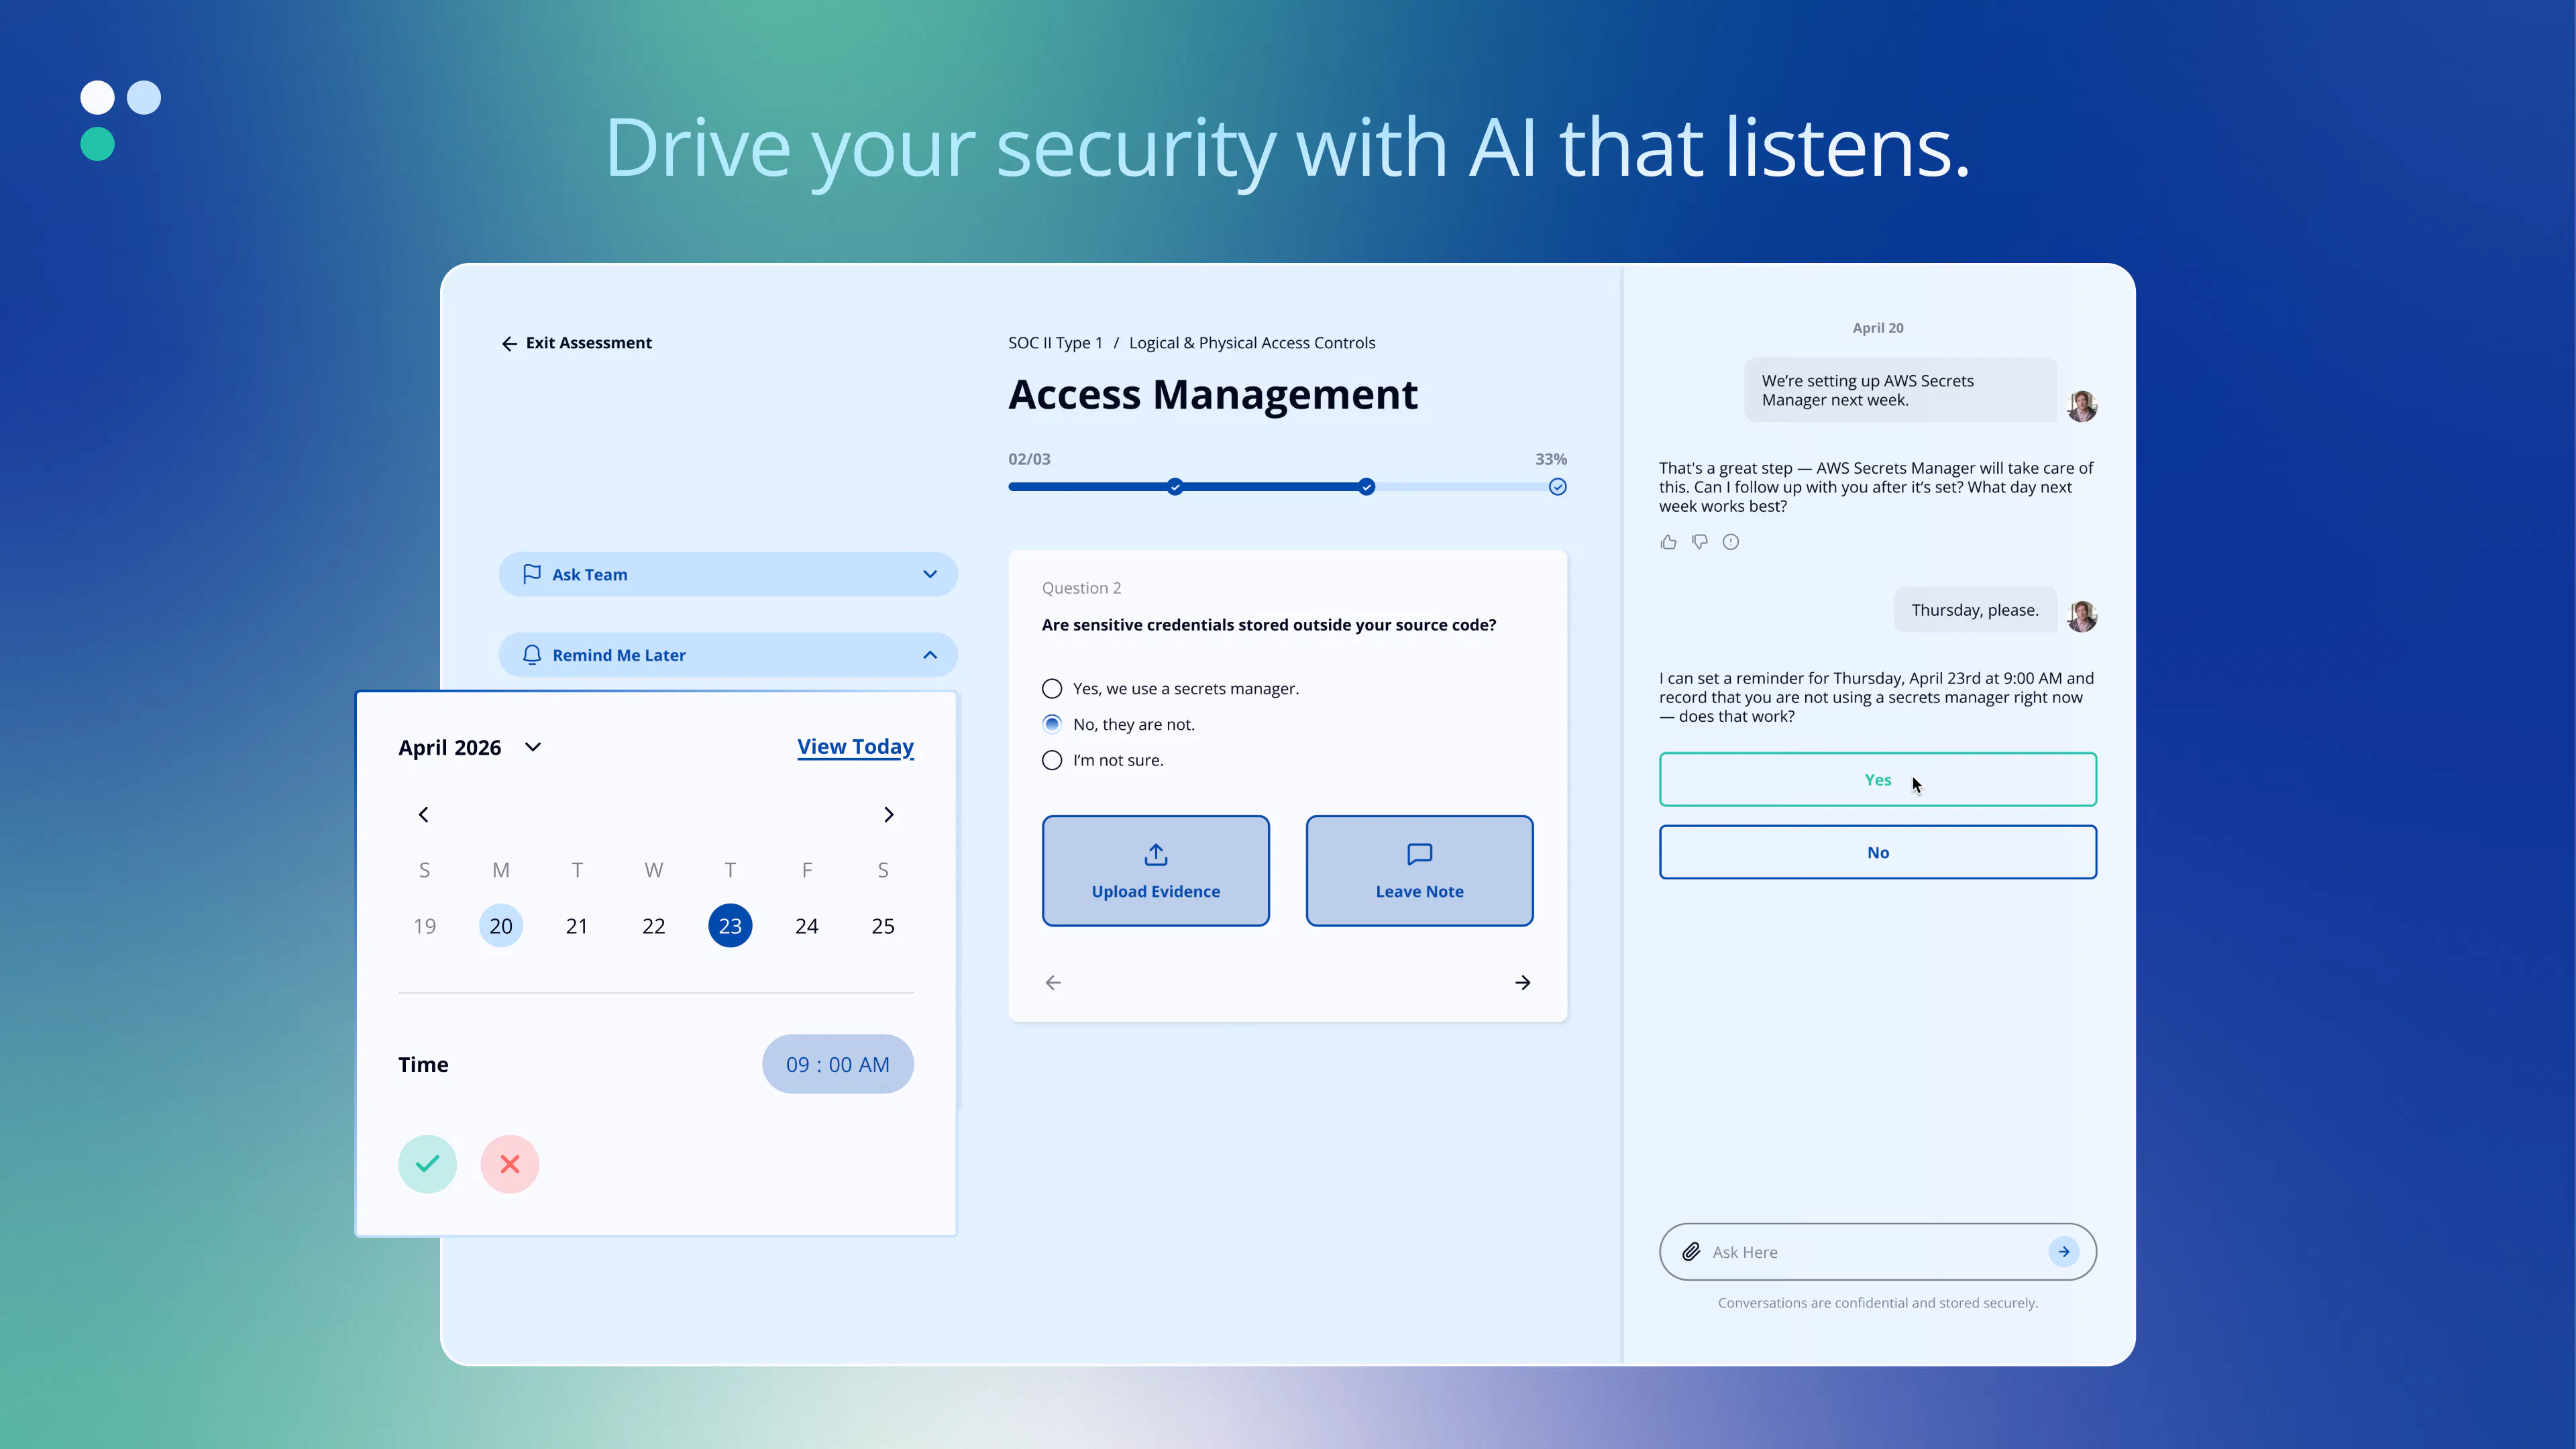Click the back arrow beside Exit Assessment

tap(509, 344)
